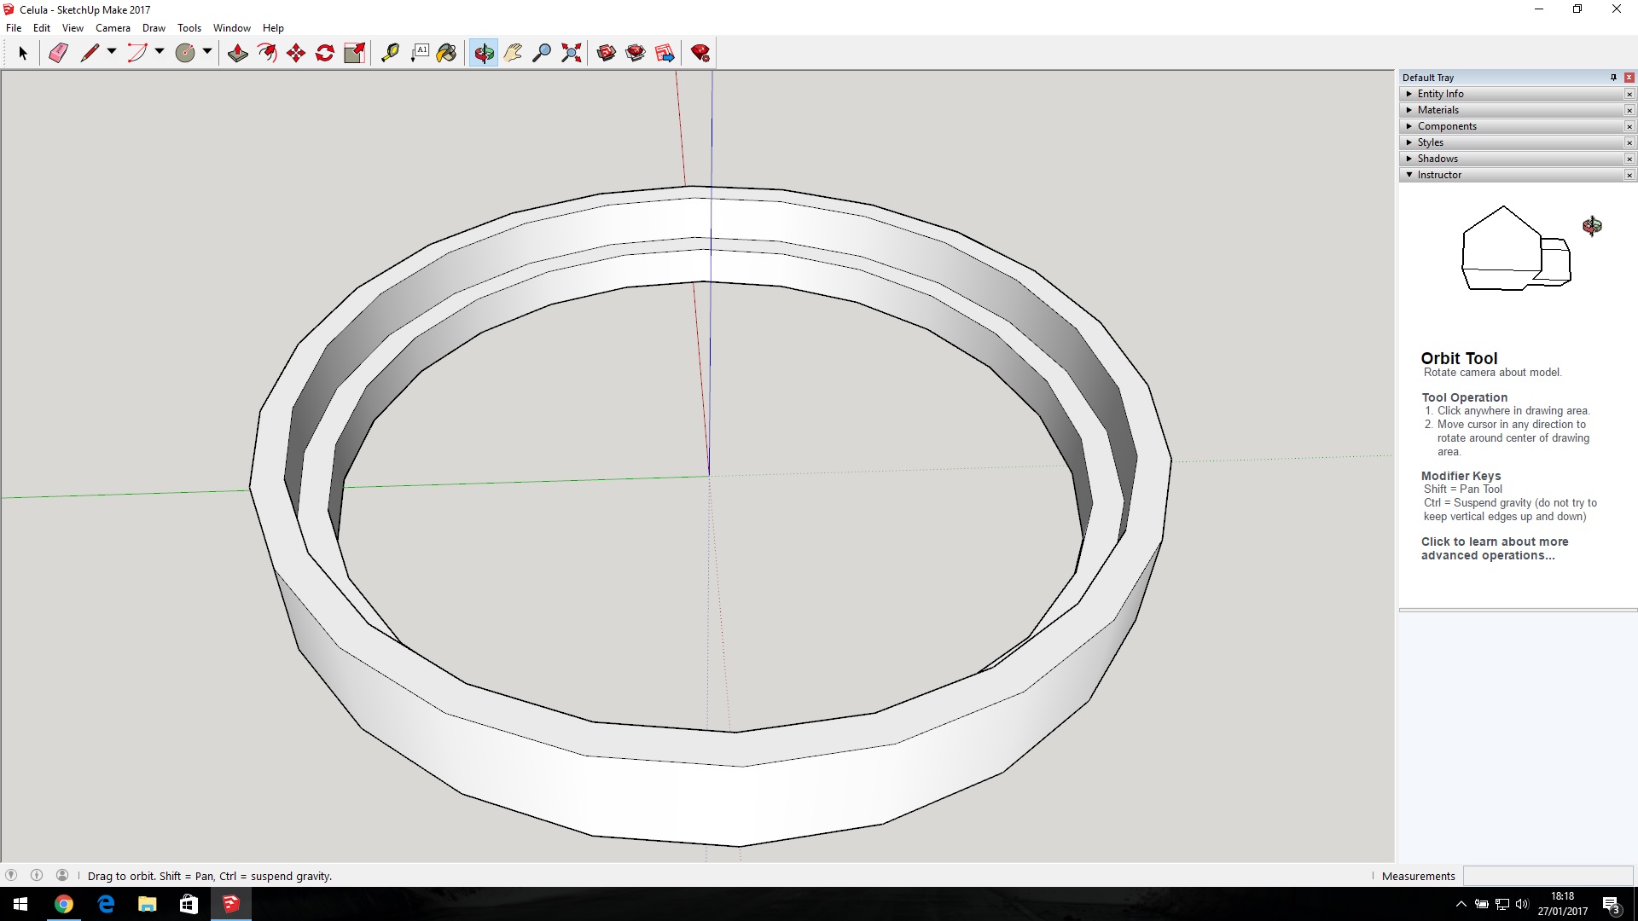Select the Zoom magnifier tool

tap(542, 53)
